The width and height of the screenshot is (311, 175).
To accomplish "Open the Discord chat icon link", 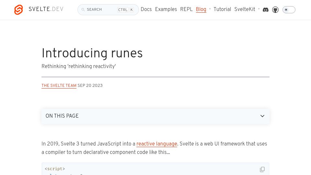I will tap(266, 10).
